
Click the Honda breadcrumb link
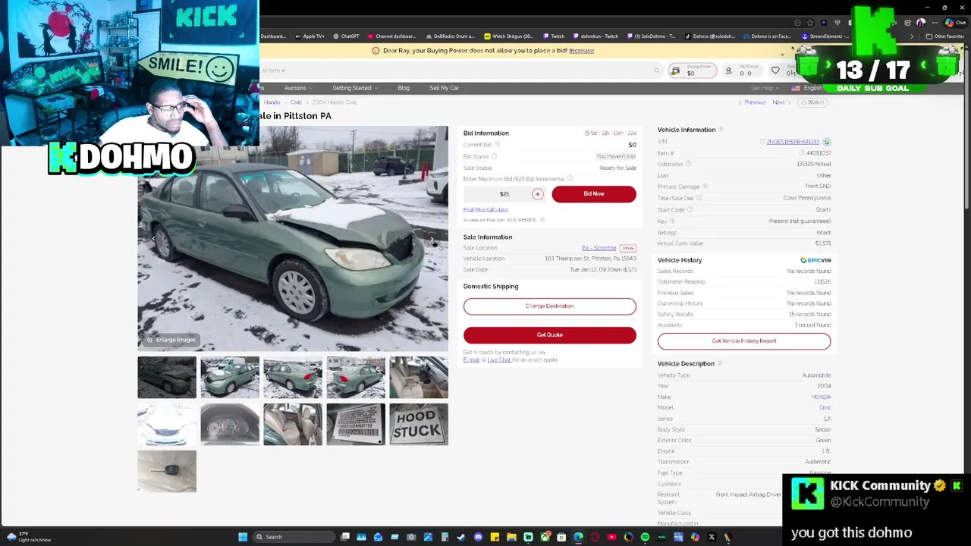[272, 102]
